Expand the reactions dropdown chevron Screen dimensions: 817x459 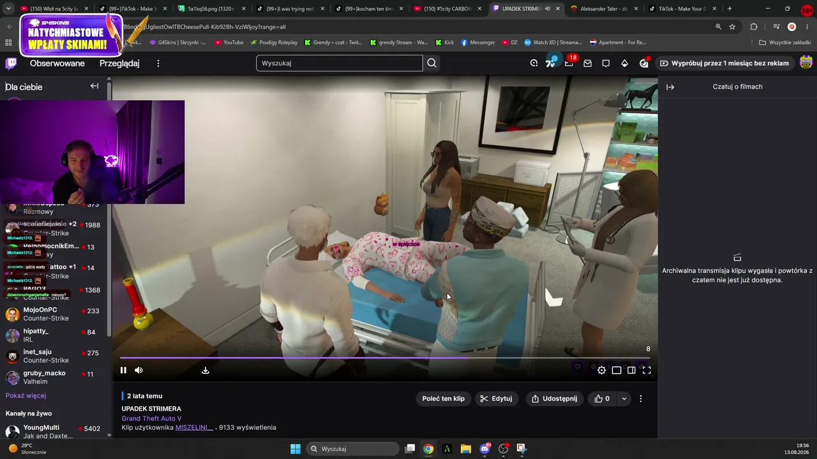(624, 398)
